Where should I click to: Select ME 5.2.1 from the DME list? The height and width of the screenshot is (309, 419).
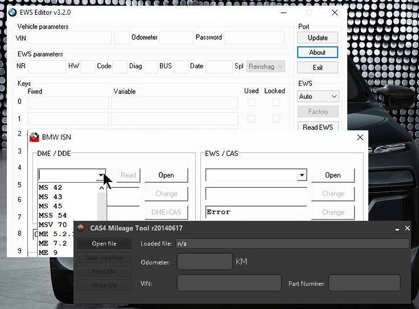tap(56, 234)
